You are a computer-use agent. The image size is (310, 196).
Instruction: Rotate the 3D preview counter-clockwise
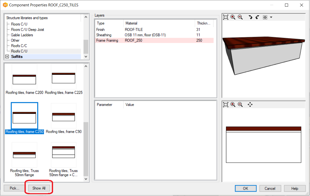click(257, 17)
